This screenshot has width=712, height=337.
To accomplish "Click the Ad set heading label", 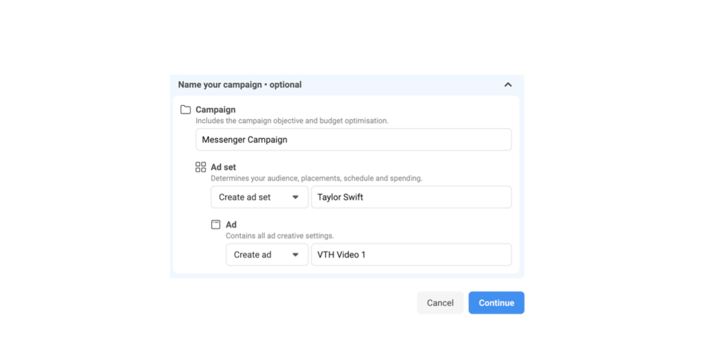I will click(x=223, y=167).
